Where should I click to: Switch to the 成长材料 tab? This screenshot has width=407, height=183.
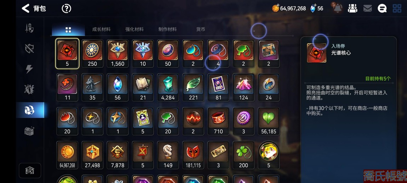[101, 29]
